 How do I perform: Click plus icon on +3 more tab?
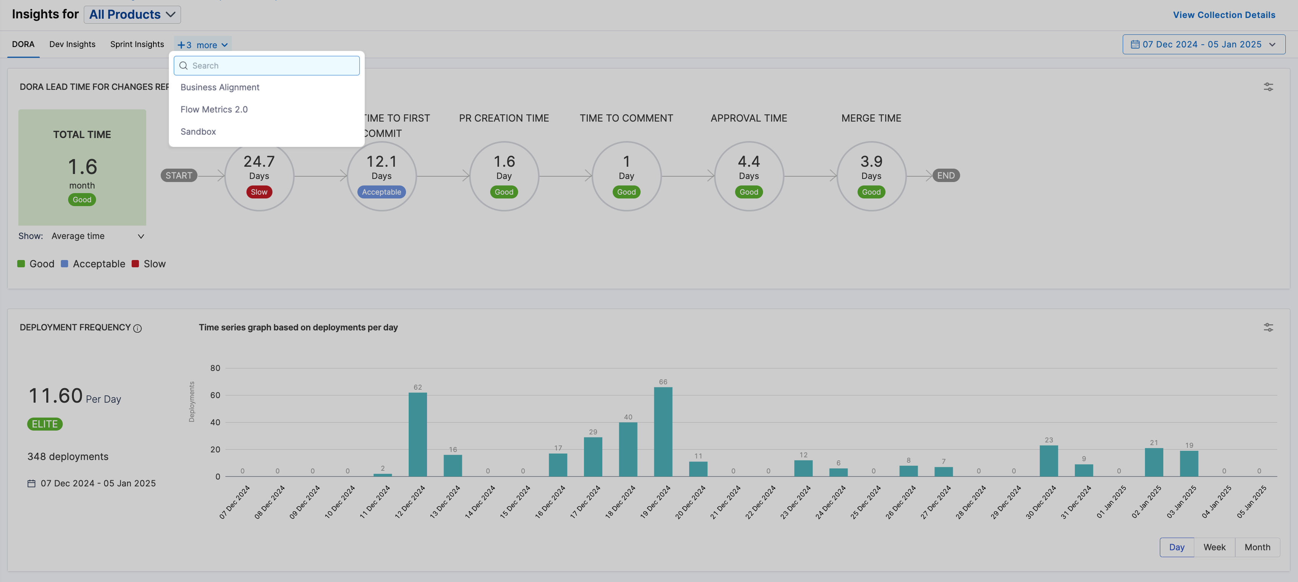coord(181,45)
